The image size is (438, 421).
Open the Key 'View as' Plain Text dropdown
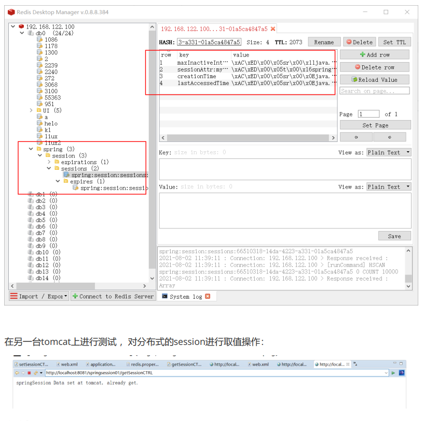click(x=389, y=152)
